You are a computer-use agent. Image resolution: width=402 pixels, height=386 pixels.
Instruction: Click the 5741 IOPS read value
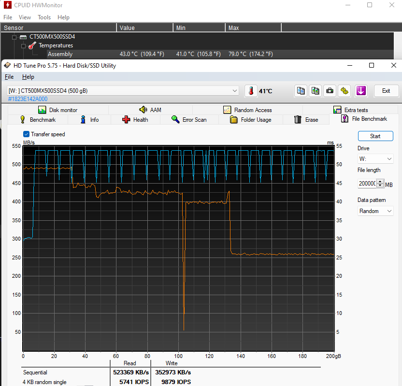point(134,382)
